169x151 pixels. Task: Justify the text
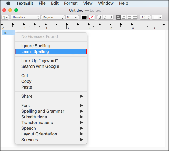coord(135,17)
